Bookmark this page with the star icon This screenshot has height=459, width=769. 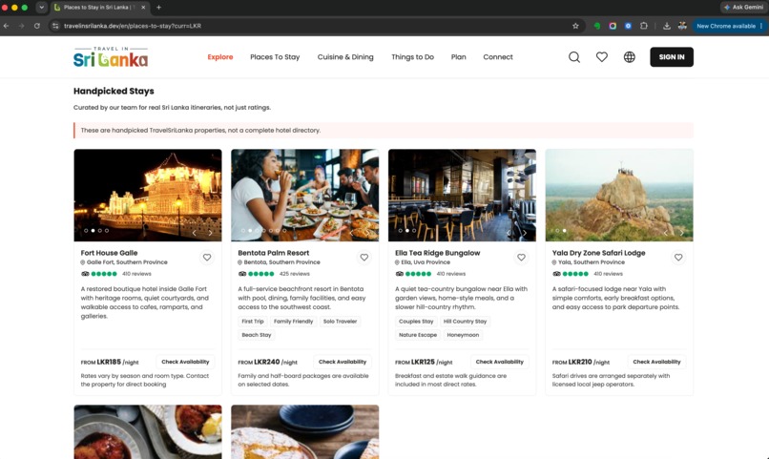575,26
